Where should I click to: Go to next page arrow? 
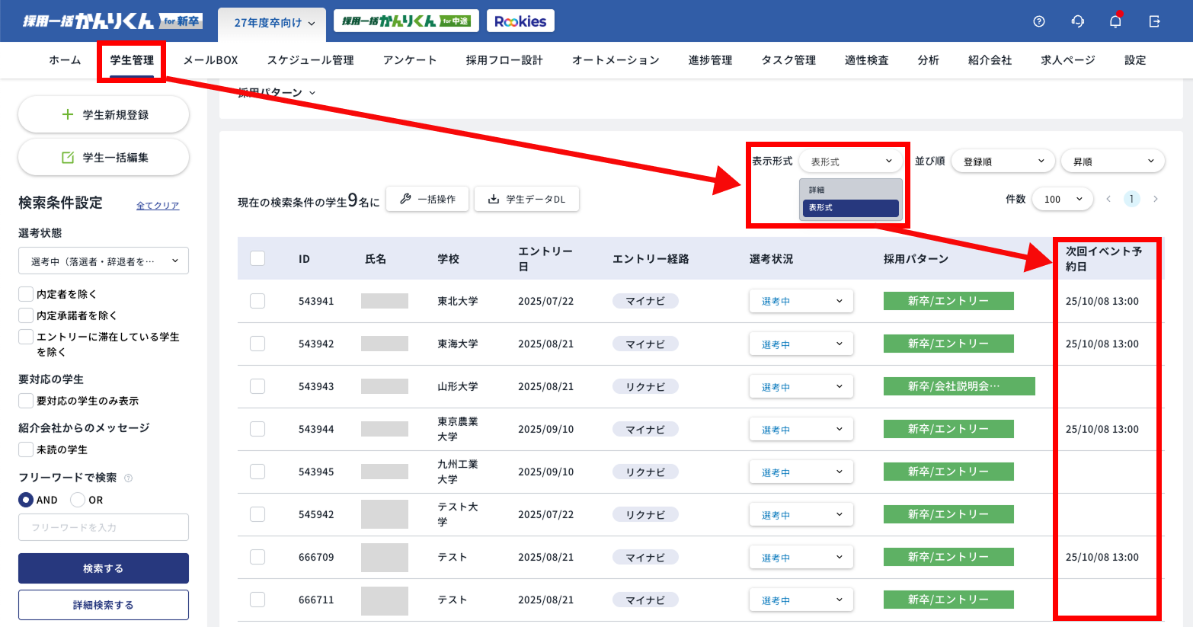[x=1156, y=199]
